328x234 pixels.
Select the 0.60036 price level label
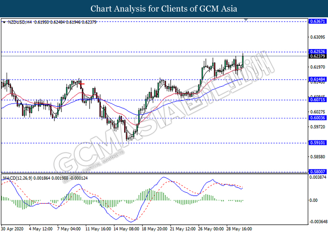point(317,118)
